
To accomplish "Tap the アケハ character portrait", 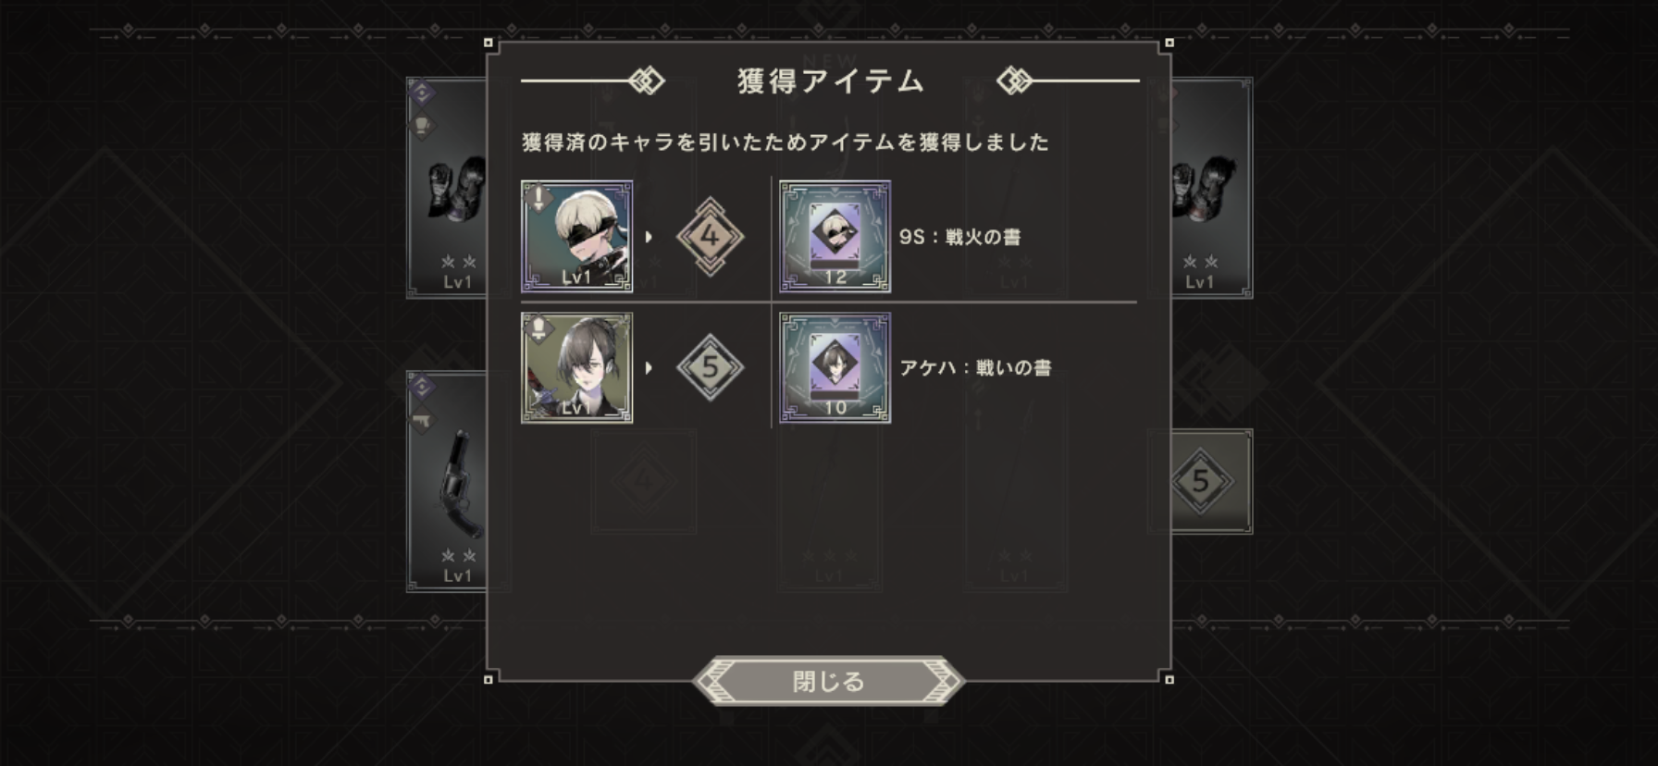I will (577, 367).
